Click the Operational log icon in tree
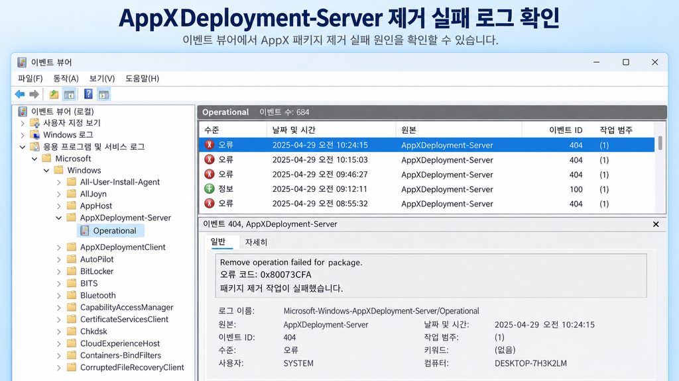This screenshot has height=381, width=679. click(x=85, y=231)
